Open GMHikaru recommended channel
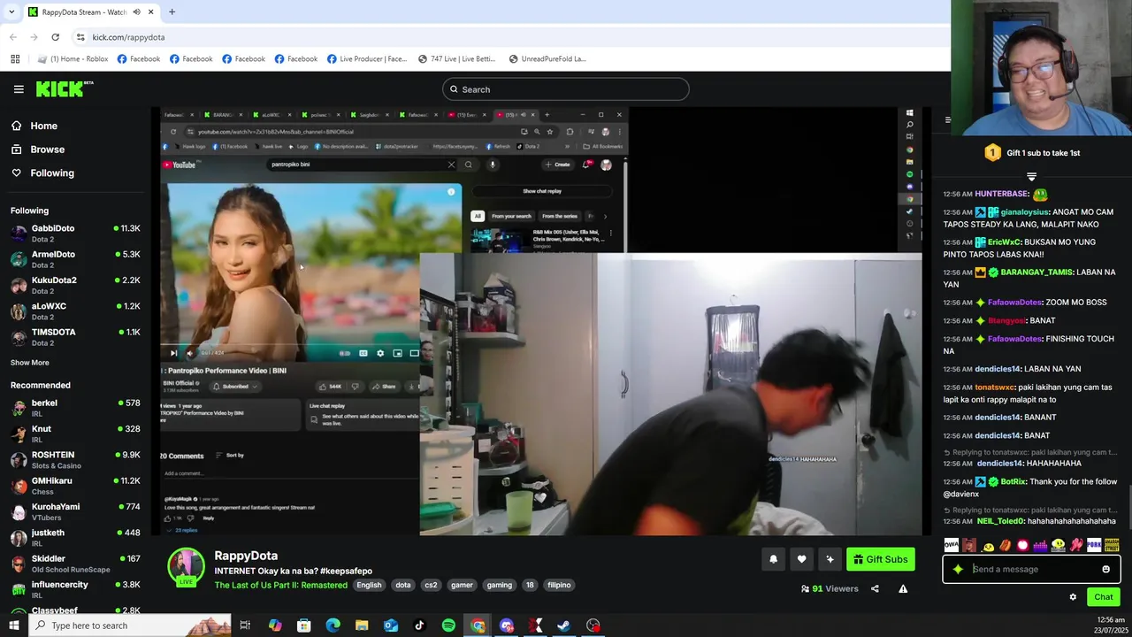The image size is (1132, 637). [76, 486]
